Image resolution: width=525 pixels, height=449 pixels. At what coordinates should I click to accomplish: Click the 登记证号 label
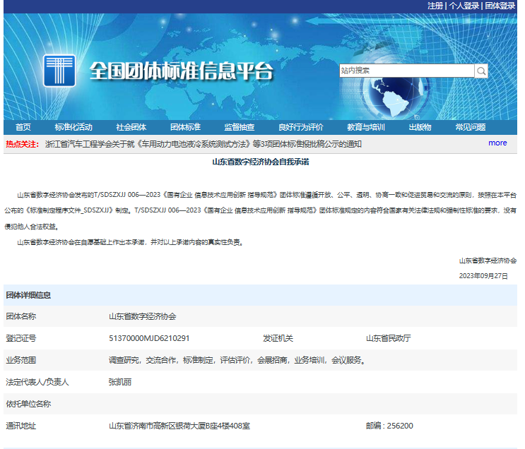pos(21,338)
